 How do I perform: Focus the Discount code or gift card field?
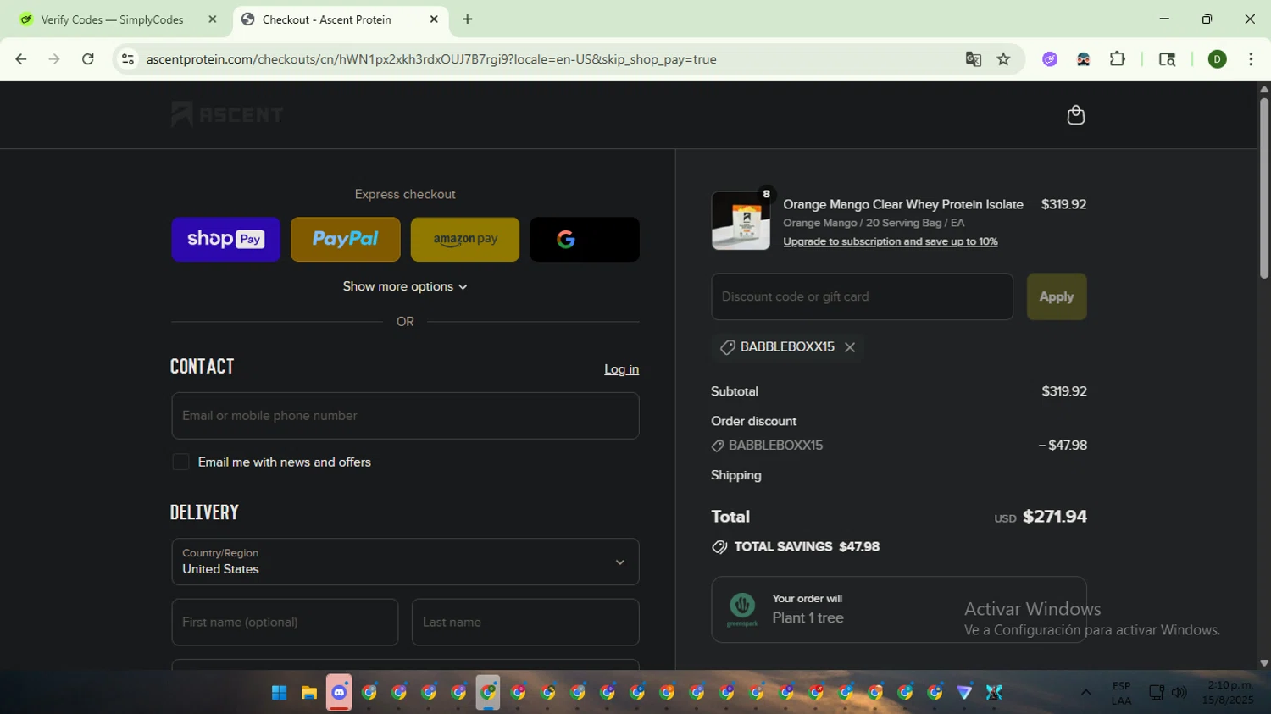point(862,296)
